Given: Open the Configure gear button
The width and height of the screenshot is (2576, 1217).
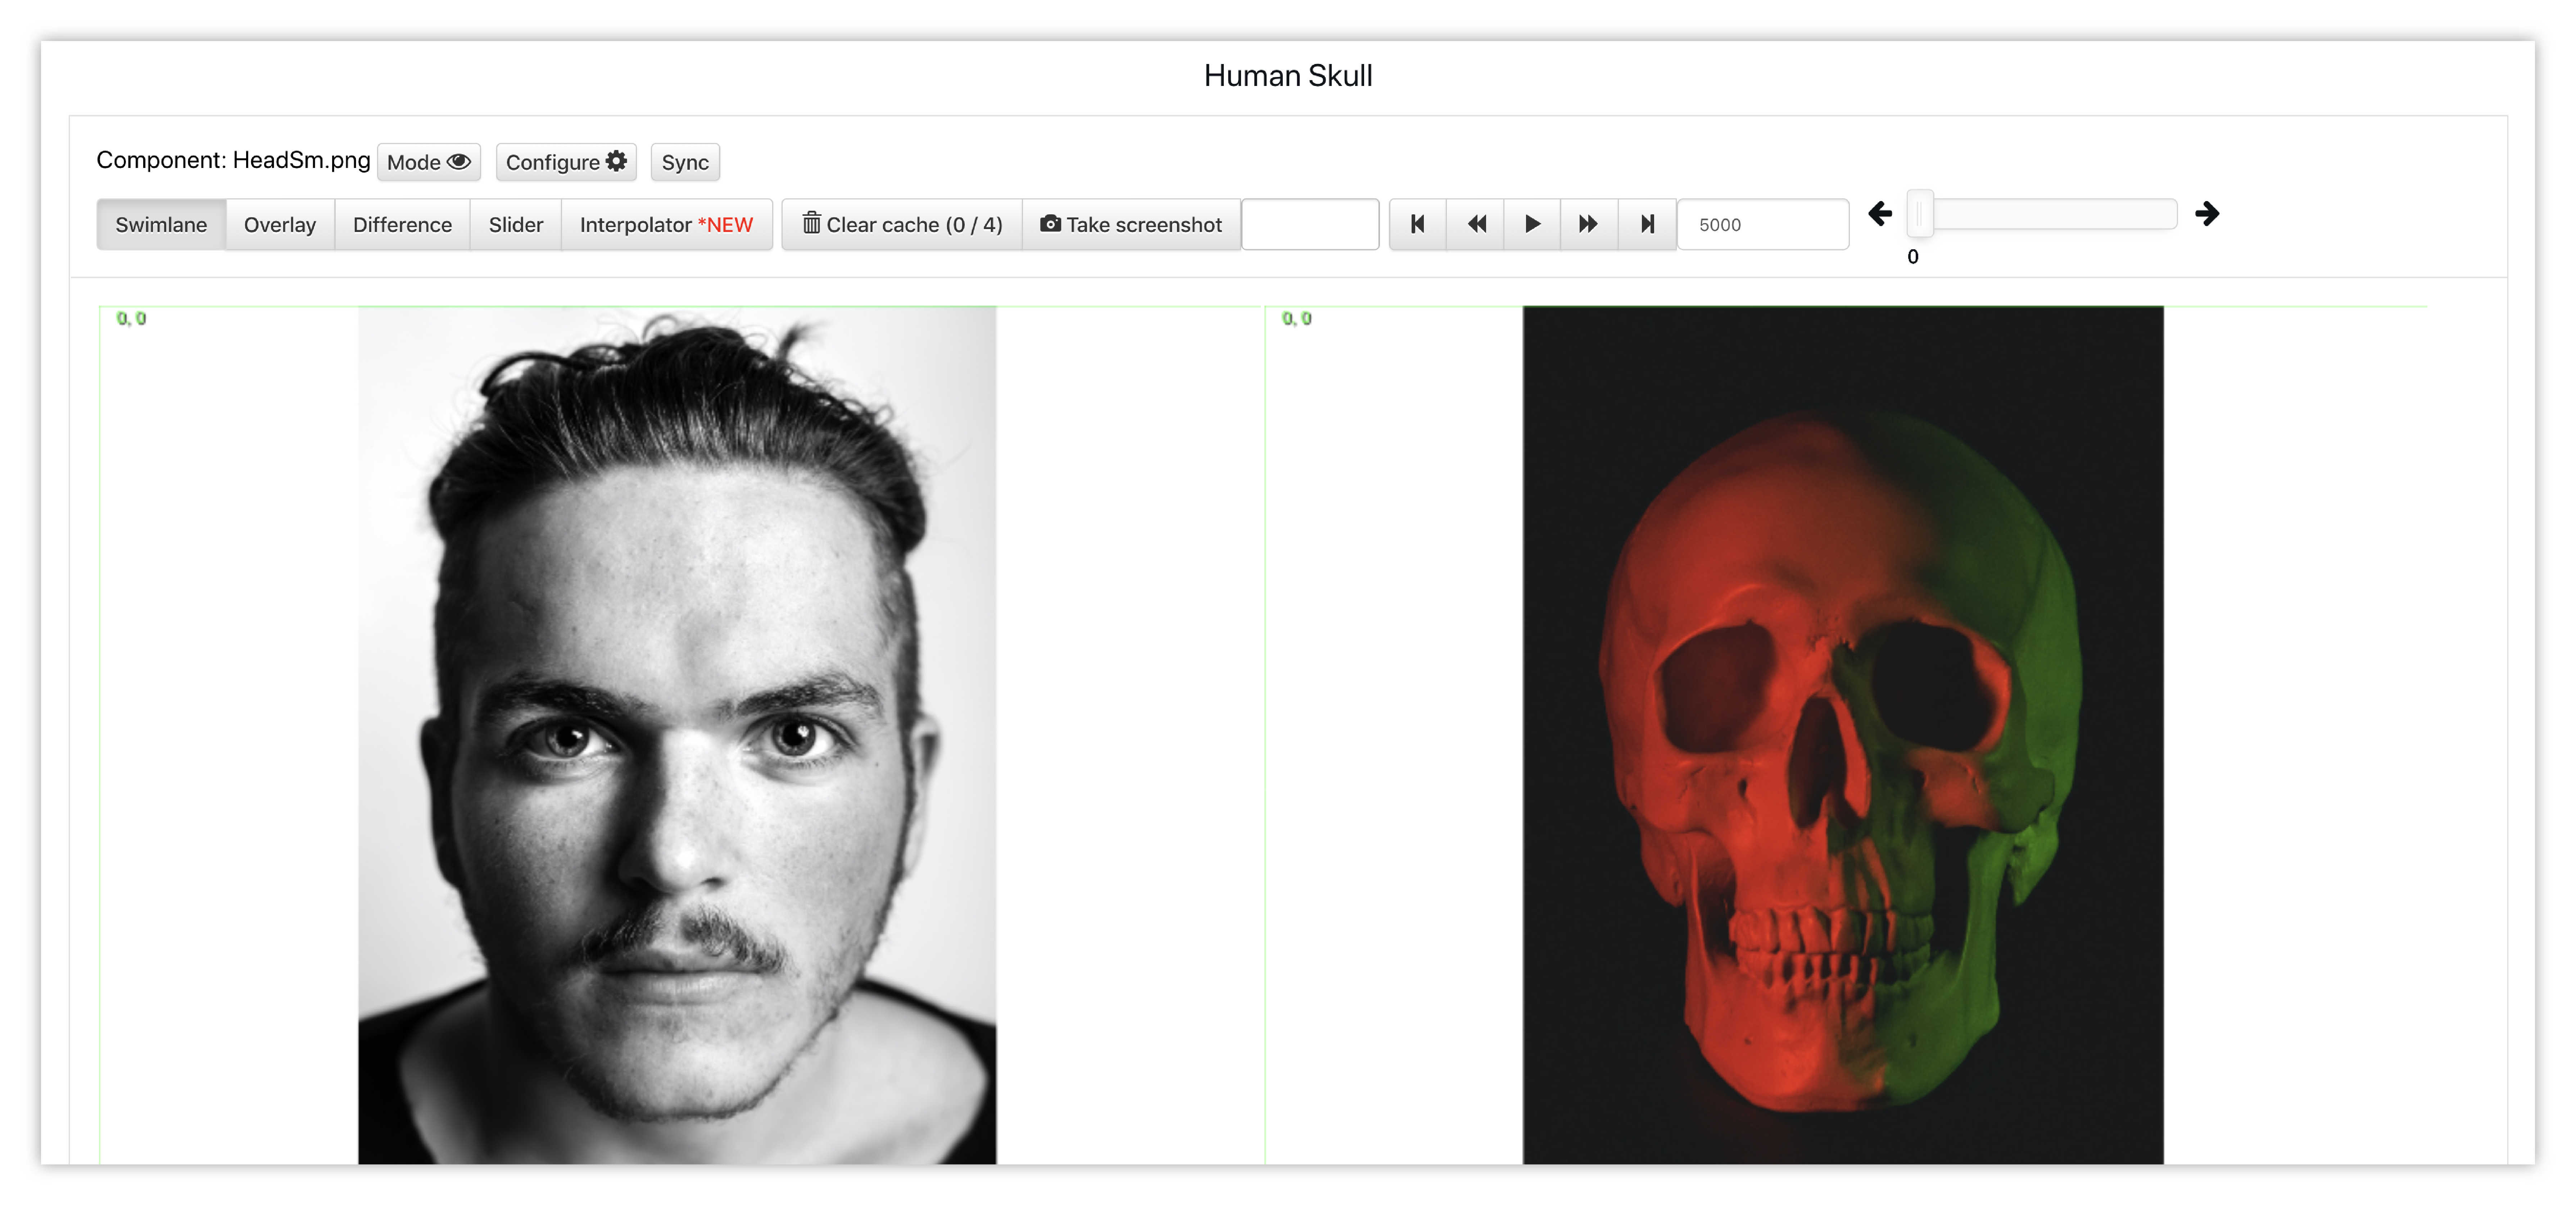Looking at the screenshot, I should [x=566, y=162].
